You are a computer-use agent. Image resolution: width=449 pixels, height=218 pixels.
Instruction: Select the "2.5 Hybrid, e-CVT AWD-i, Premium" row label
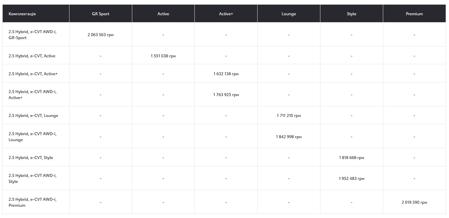(x=33, y=202)
